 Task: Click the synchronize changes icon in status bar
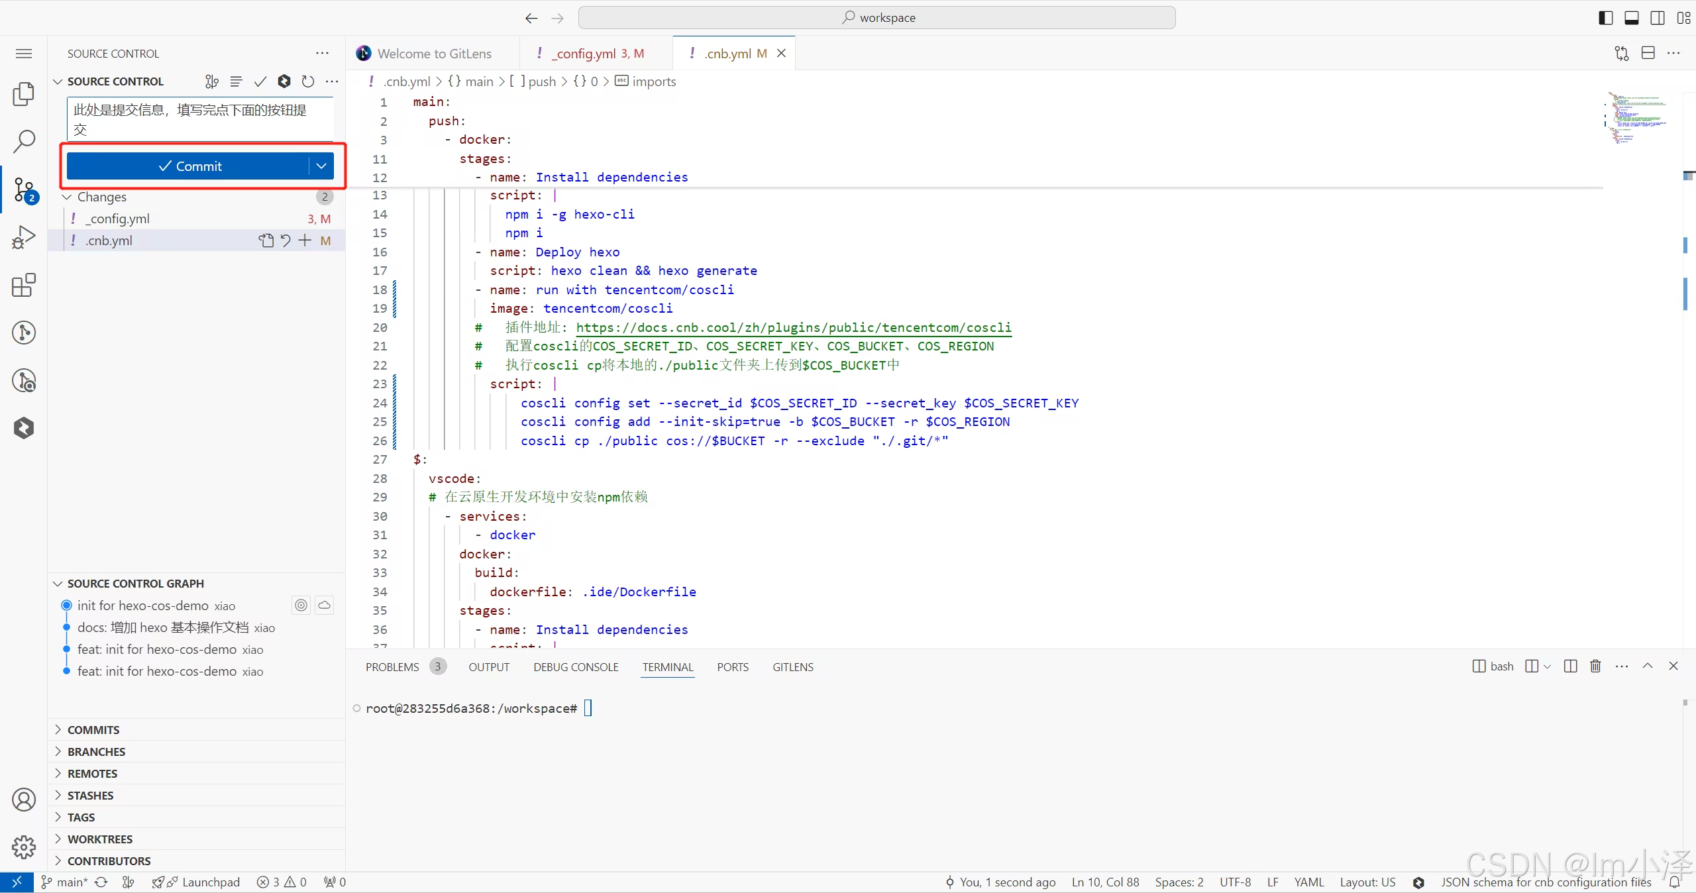[101, 882]
